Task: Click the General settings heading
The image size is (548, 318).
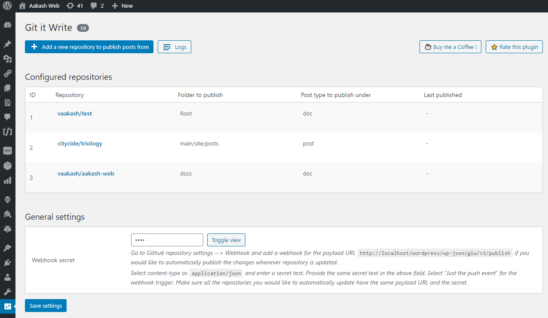Action: (x=55, y=217)
